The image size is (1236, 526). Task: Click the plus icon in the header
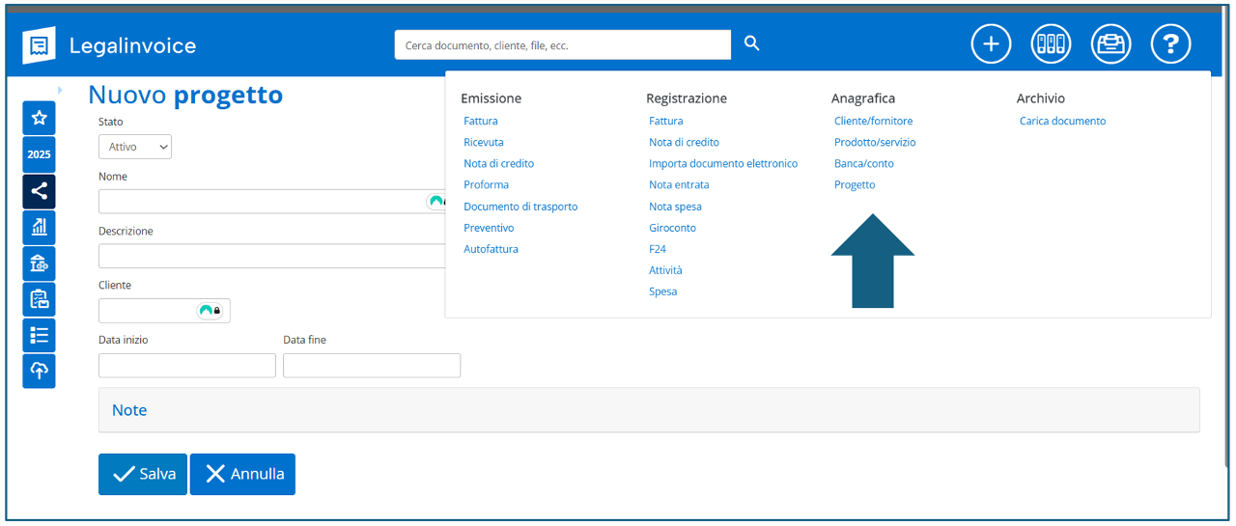[991, 44]
